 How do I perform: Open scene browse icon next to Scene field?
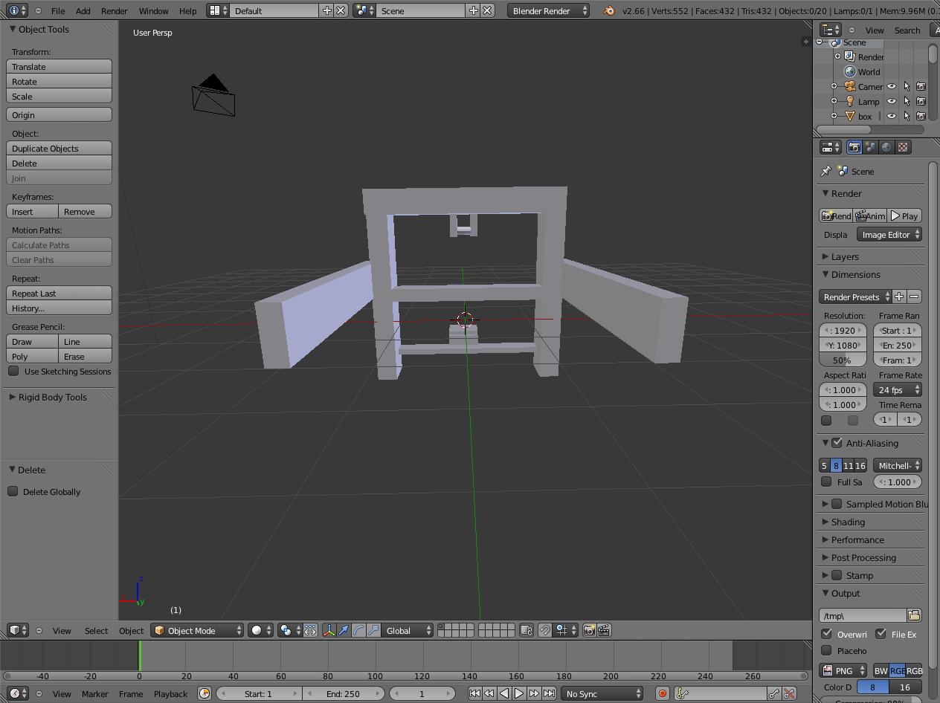364,10
